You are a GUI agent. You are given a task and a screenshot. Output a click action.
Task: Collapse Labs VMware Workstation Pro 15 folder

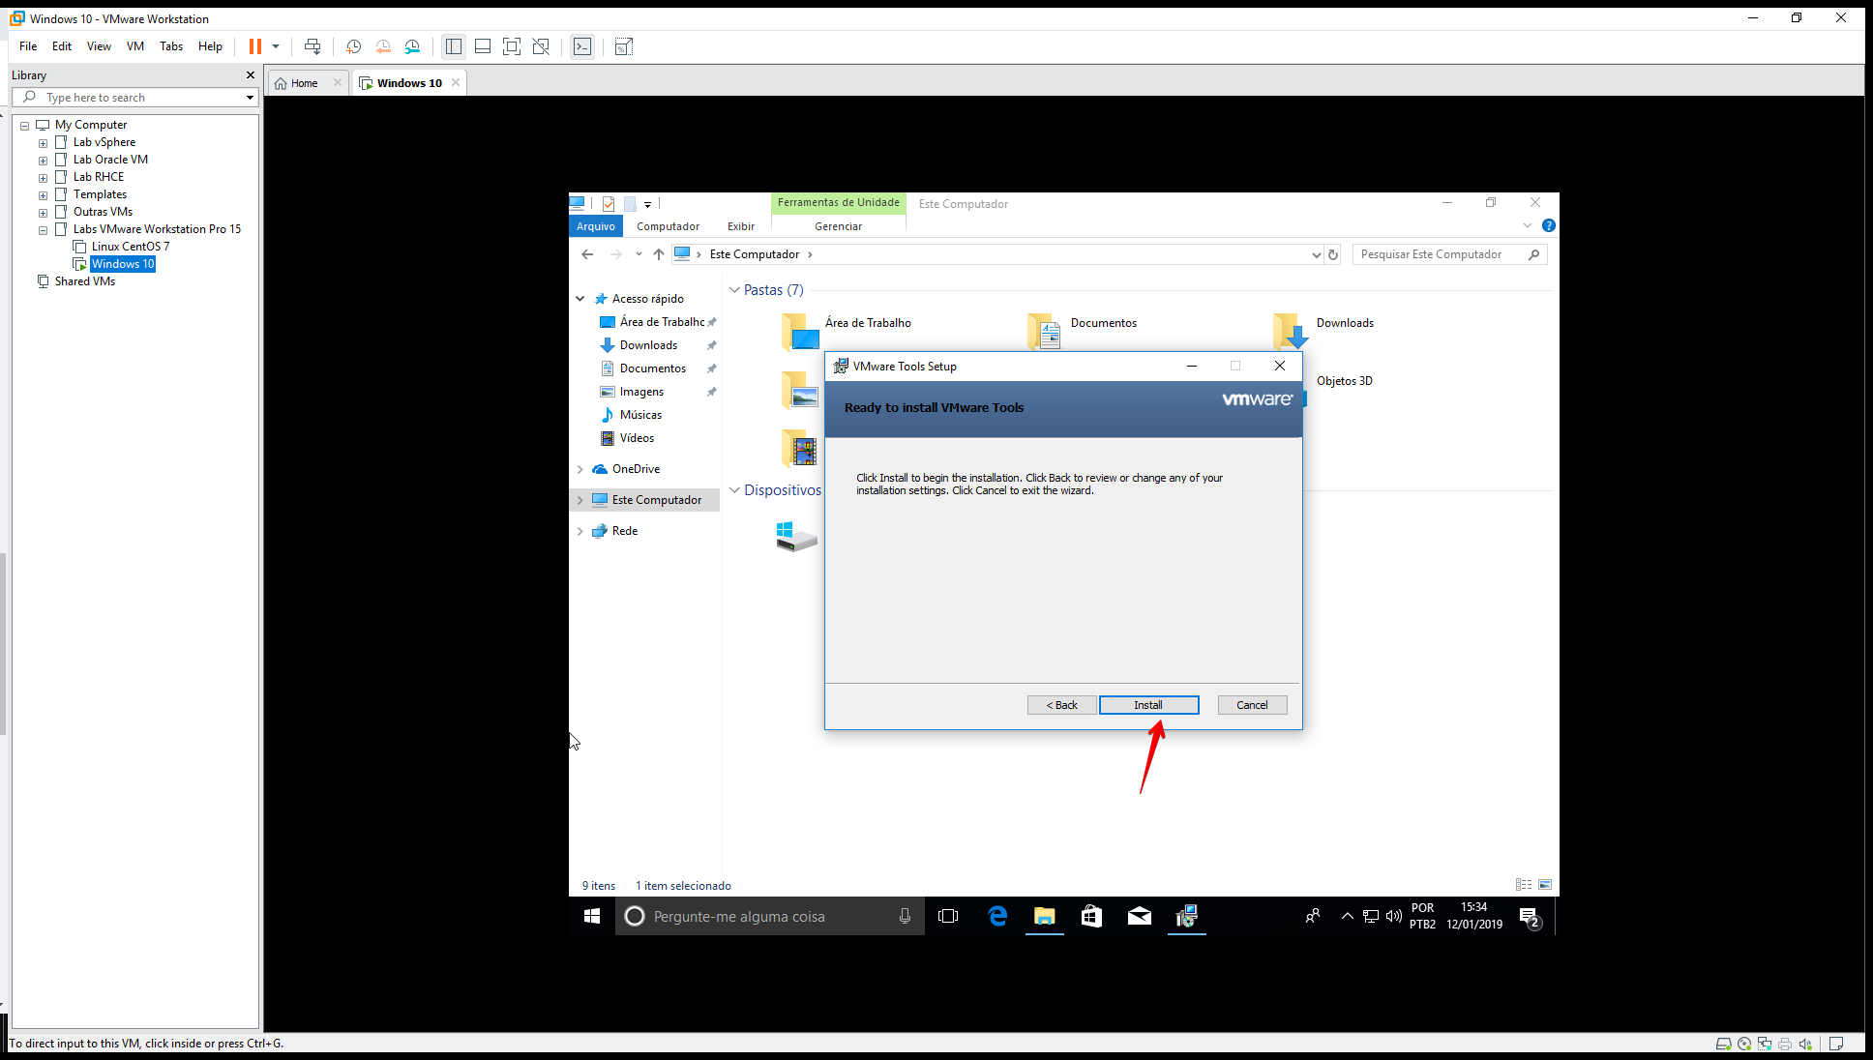(43, 230)
